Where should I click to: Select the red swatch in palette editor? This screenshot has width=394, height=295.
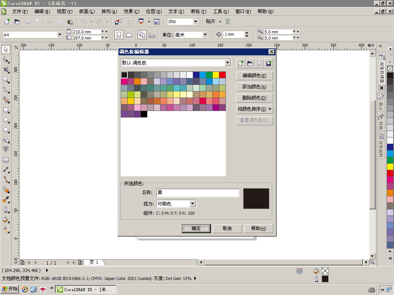222,75
